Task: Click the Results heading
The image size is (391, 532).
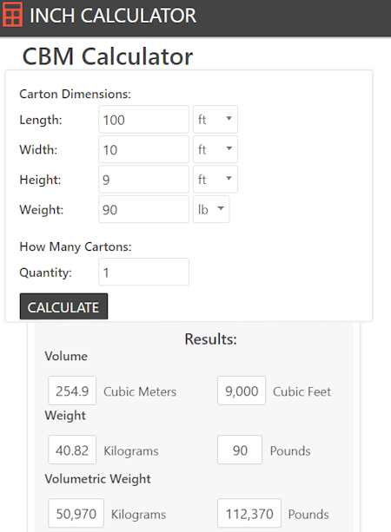Action: (210, 339)
